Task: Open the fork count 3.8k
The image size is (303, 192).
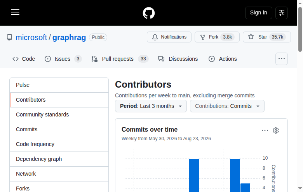Action: (x=227, y=37)
